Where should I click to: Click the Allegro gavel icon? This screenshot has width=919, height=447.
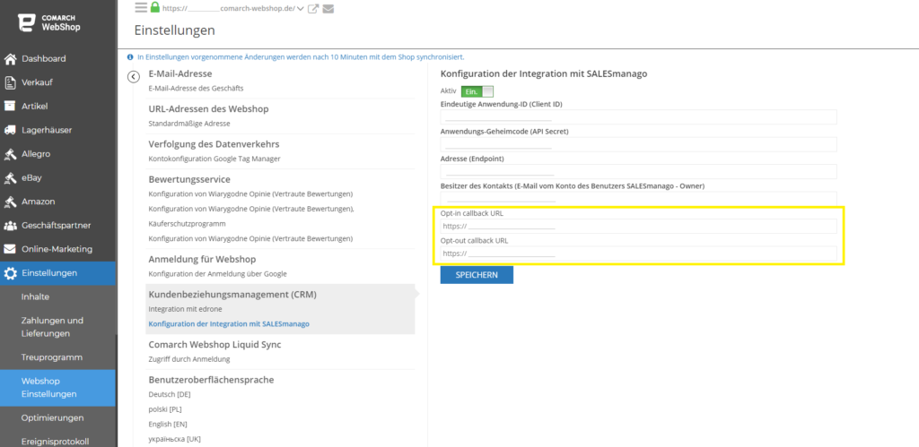[9, 154]
